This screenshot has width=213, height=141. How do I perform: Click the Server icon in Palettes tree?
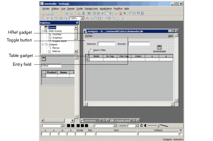point(46,27)
